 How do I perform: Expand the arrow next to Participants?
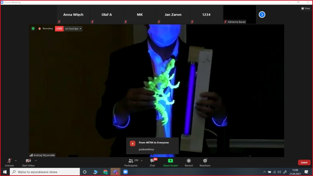tap(142, 161)
